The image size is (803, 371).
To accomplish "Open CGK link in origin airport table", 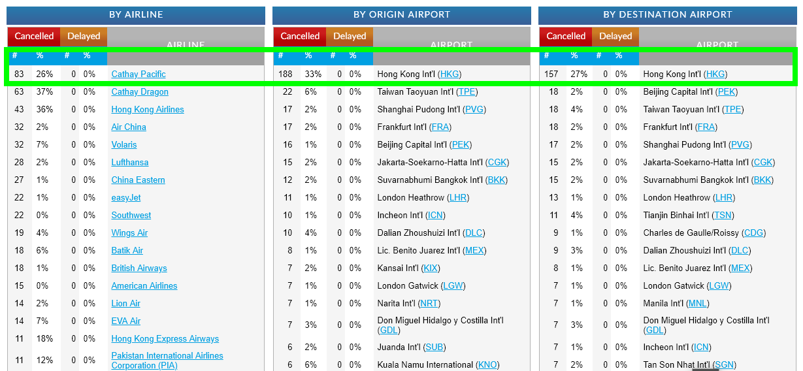I will [497, 163].
